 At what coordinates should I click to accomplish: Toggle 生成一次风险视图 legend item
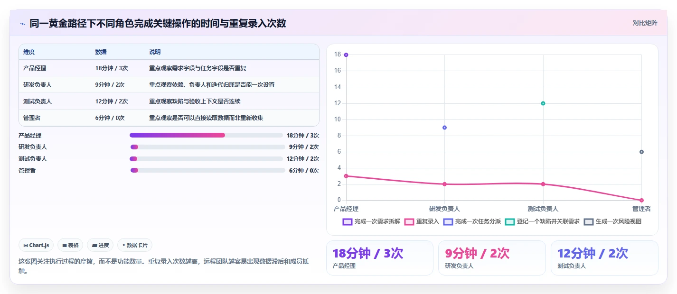pos(612,221)
